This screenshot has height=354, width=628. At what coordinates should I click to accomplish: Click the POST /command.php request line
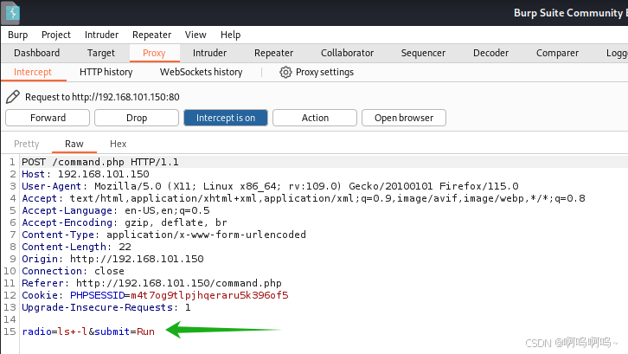point(100,162)
